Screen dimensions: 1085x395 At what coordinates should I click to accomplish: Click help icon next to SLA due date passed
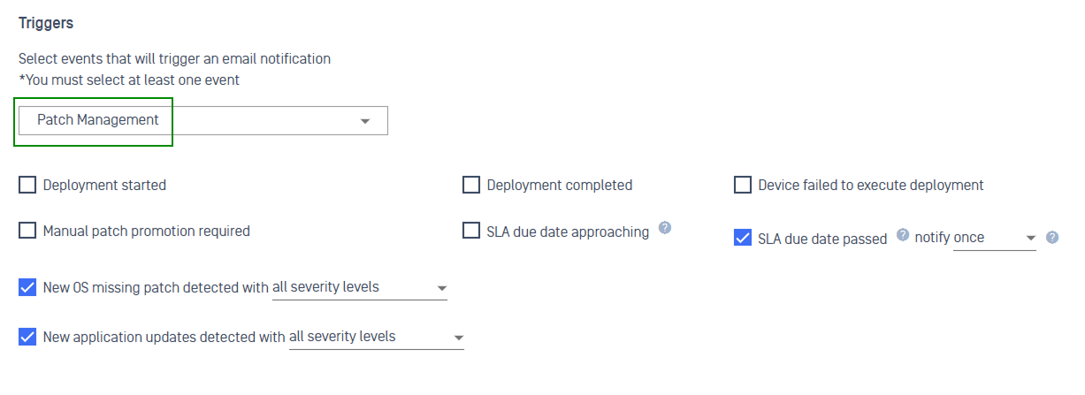click(903, 235)
